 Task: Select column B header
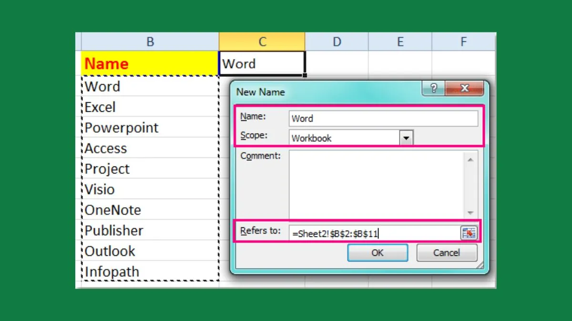(x=150, y=42)
